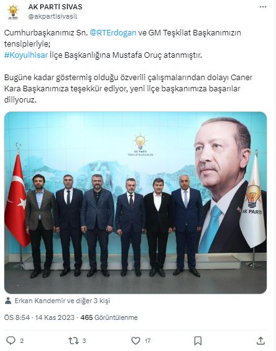This screenshot has height=351, width=276.
Task: View the 465 Görüntülenme count
Action: coord(109,317)
